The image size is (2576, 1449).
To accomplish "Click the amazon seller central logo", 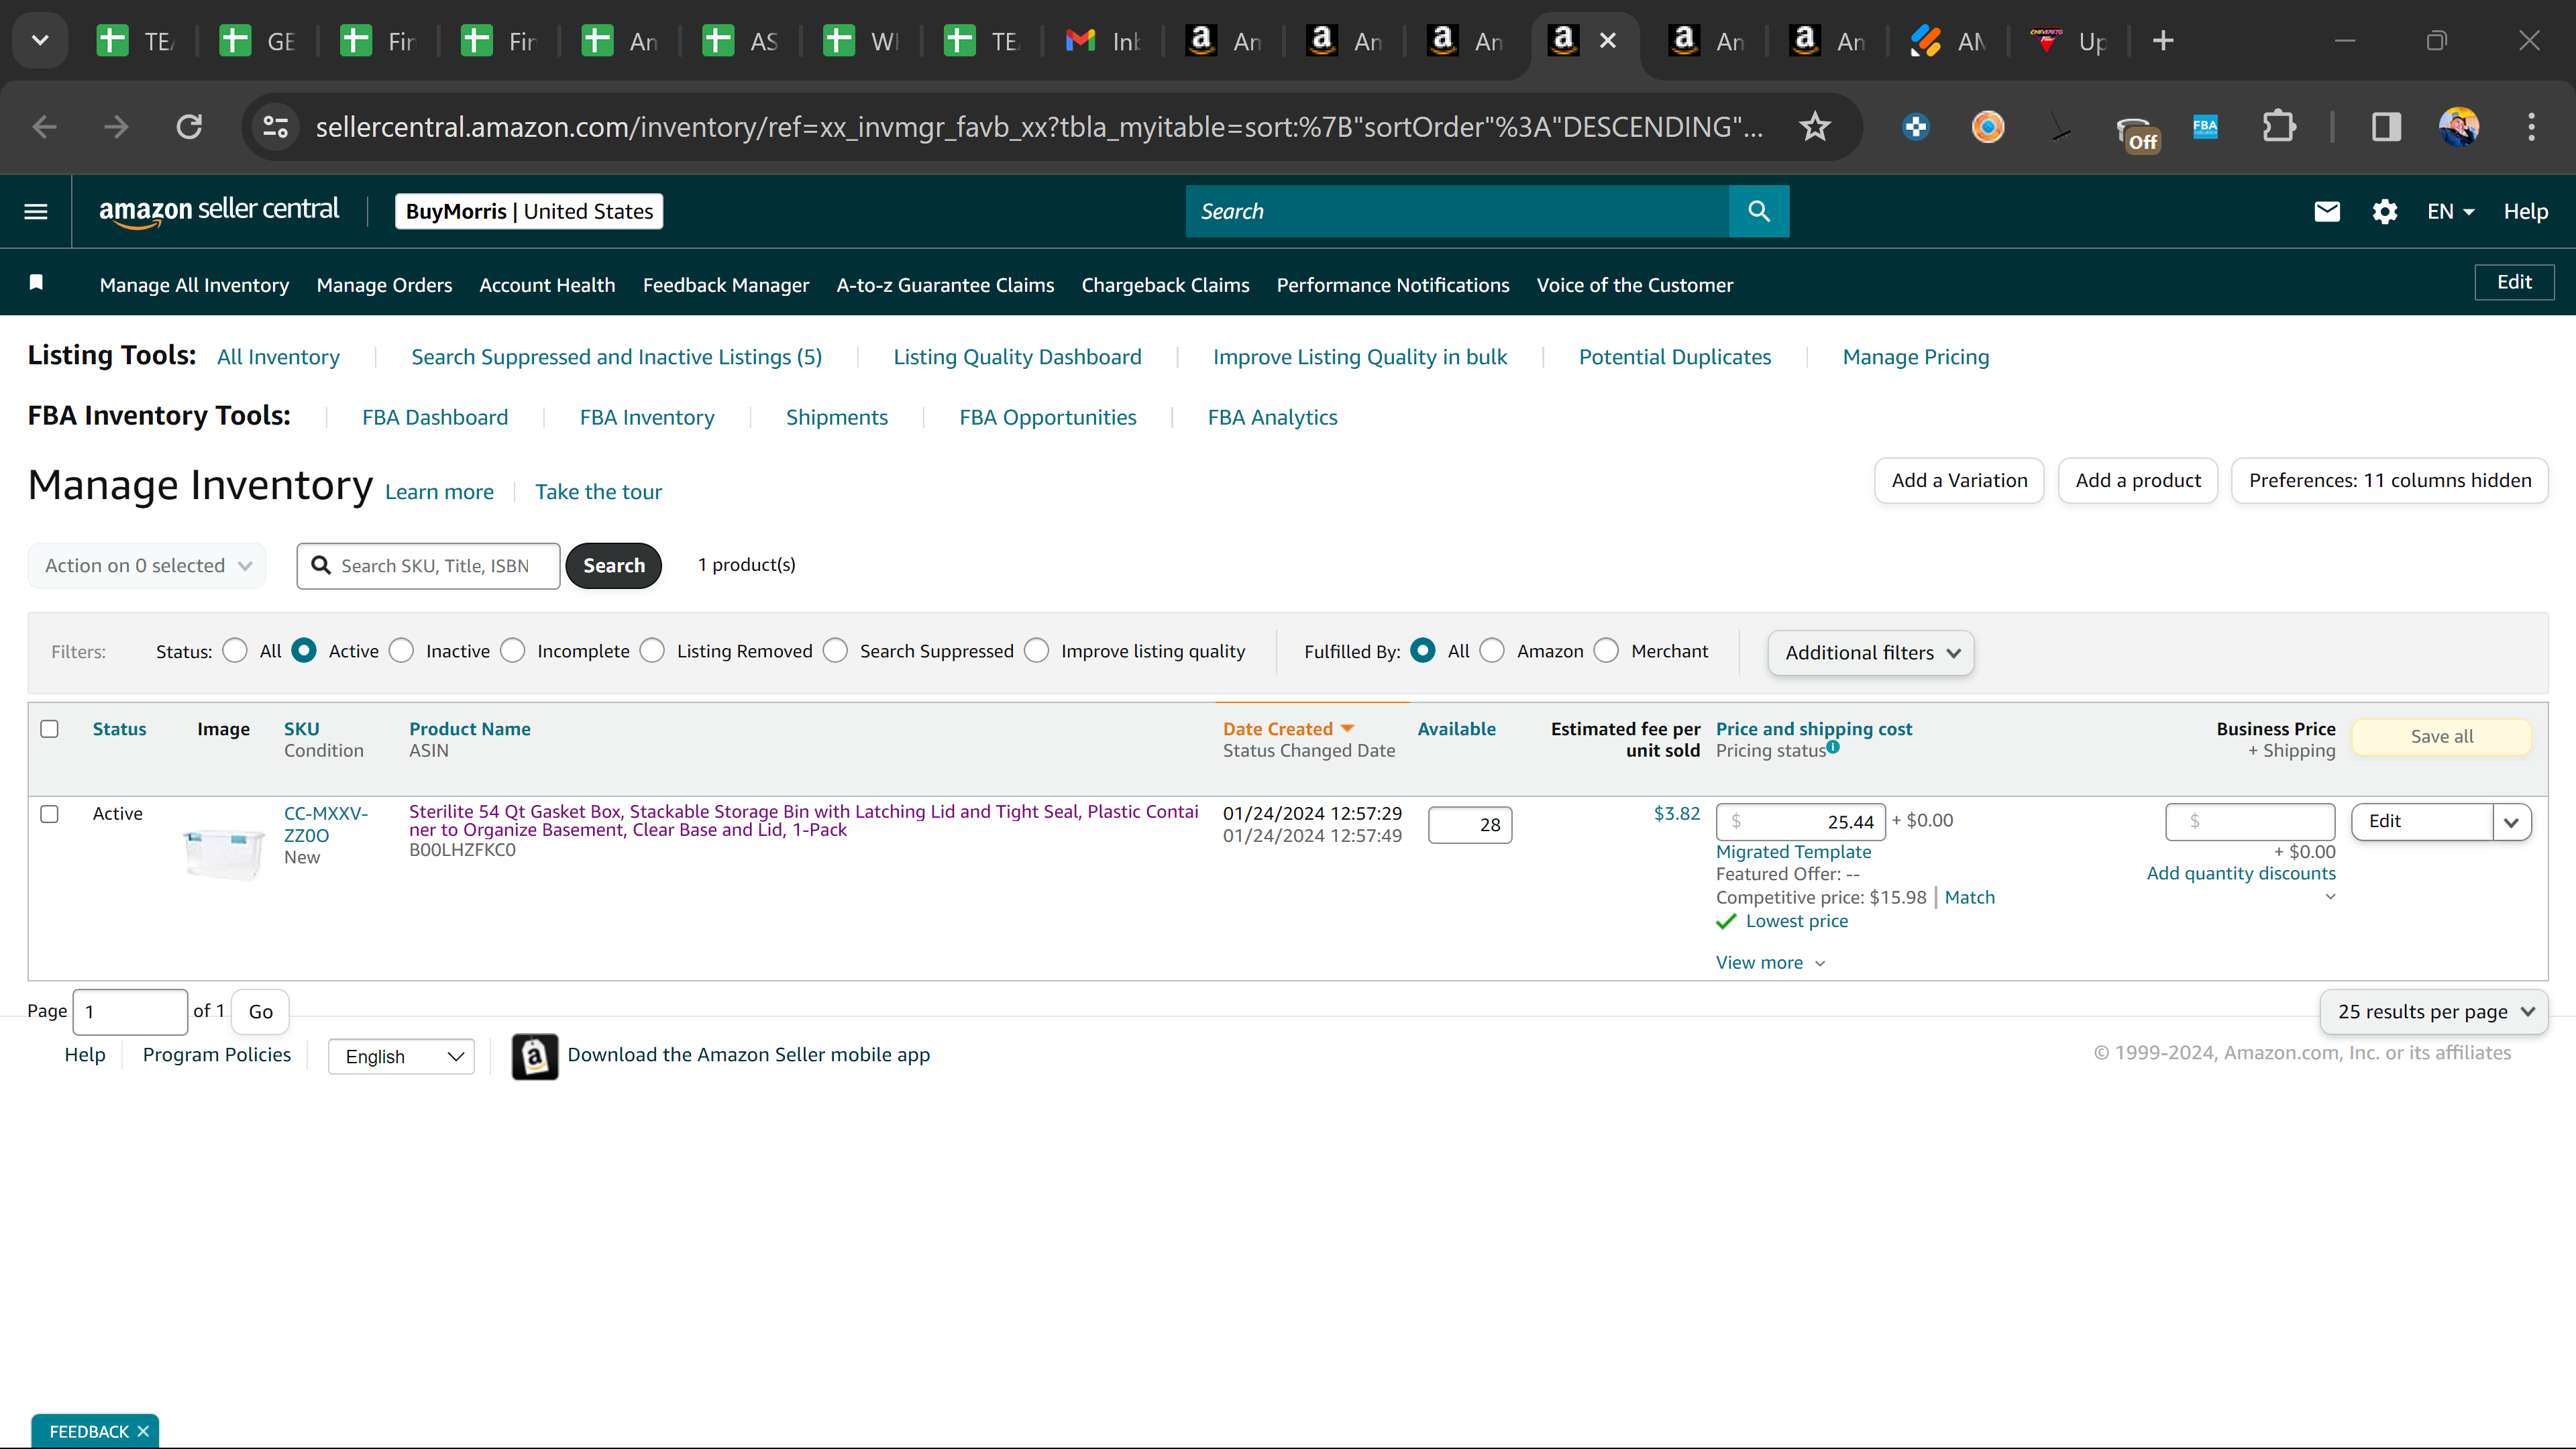I will tap(219, 211).
